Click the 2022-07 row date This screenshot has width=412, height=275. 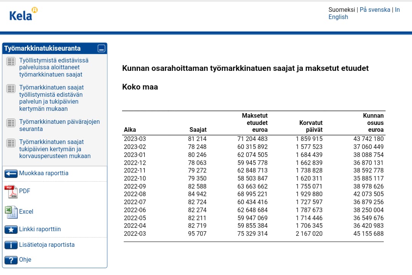point(135,202)
